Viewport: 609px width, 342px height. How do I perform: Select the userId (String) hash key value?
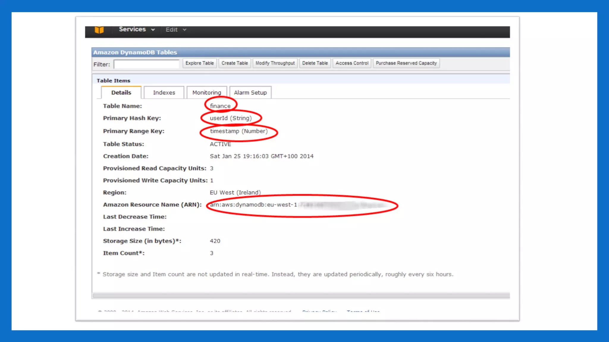click(x=231, y=118)
